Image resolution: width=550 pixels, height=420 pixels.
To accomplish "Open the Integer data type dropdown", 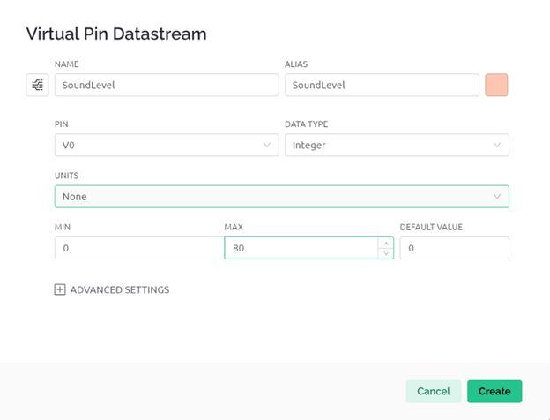I will [x=396, y=145].
